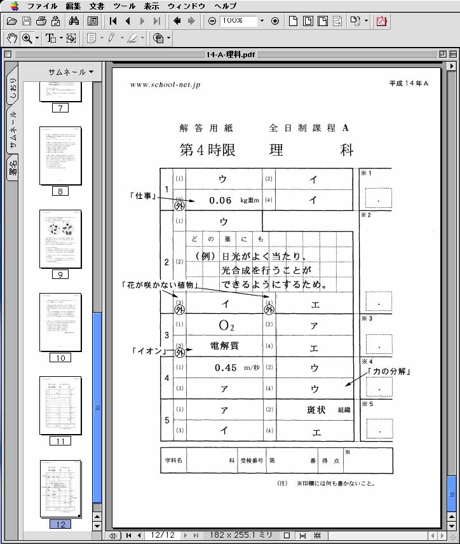Viewport: 460px width, 544px height.
Task: Click the Save a copy disk icon
Action: pyautogui.click(x=26, y=21)
